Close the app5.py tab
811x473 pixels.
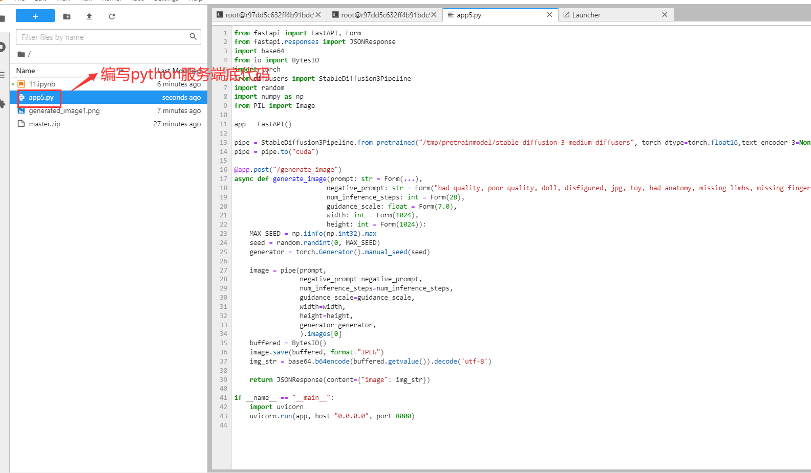click(549, 15)
